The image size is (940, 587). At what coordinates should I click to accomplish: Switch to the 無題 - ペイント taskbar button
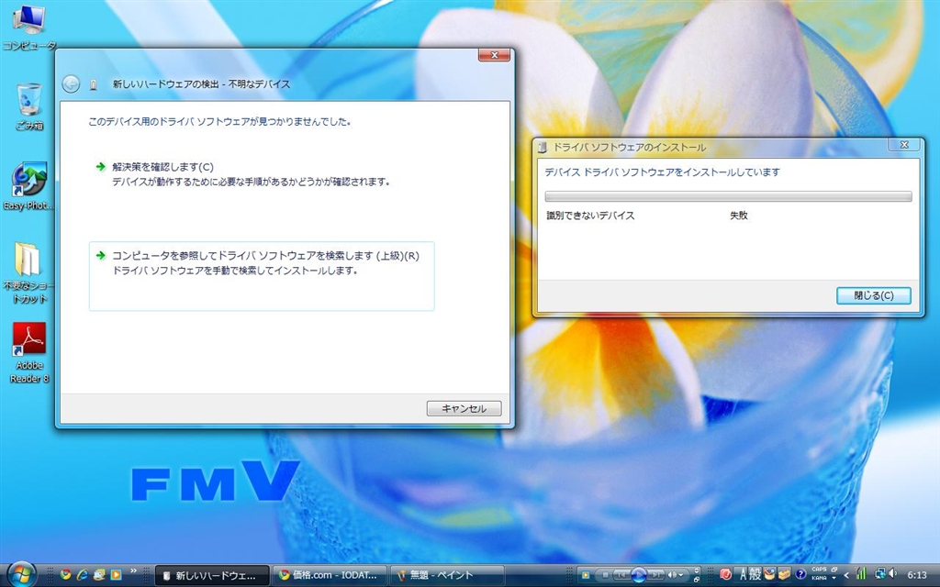click(x=447, y=576)
